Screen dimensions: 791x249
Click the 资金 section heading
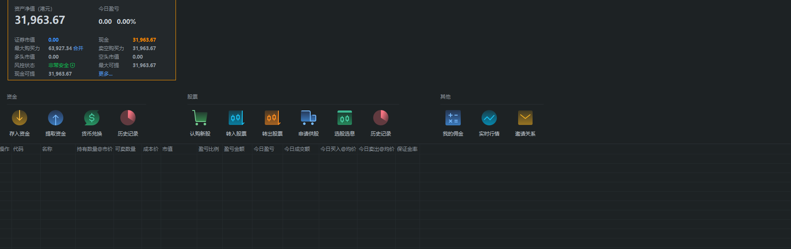click(x=12, y=97)
